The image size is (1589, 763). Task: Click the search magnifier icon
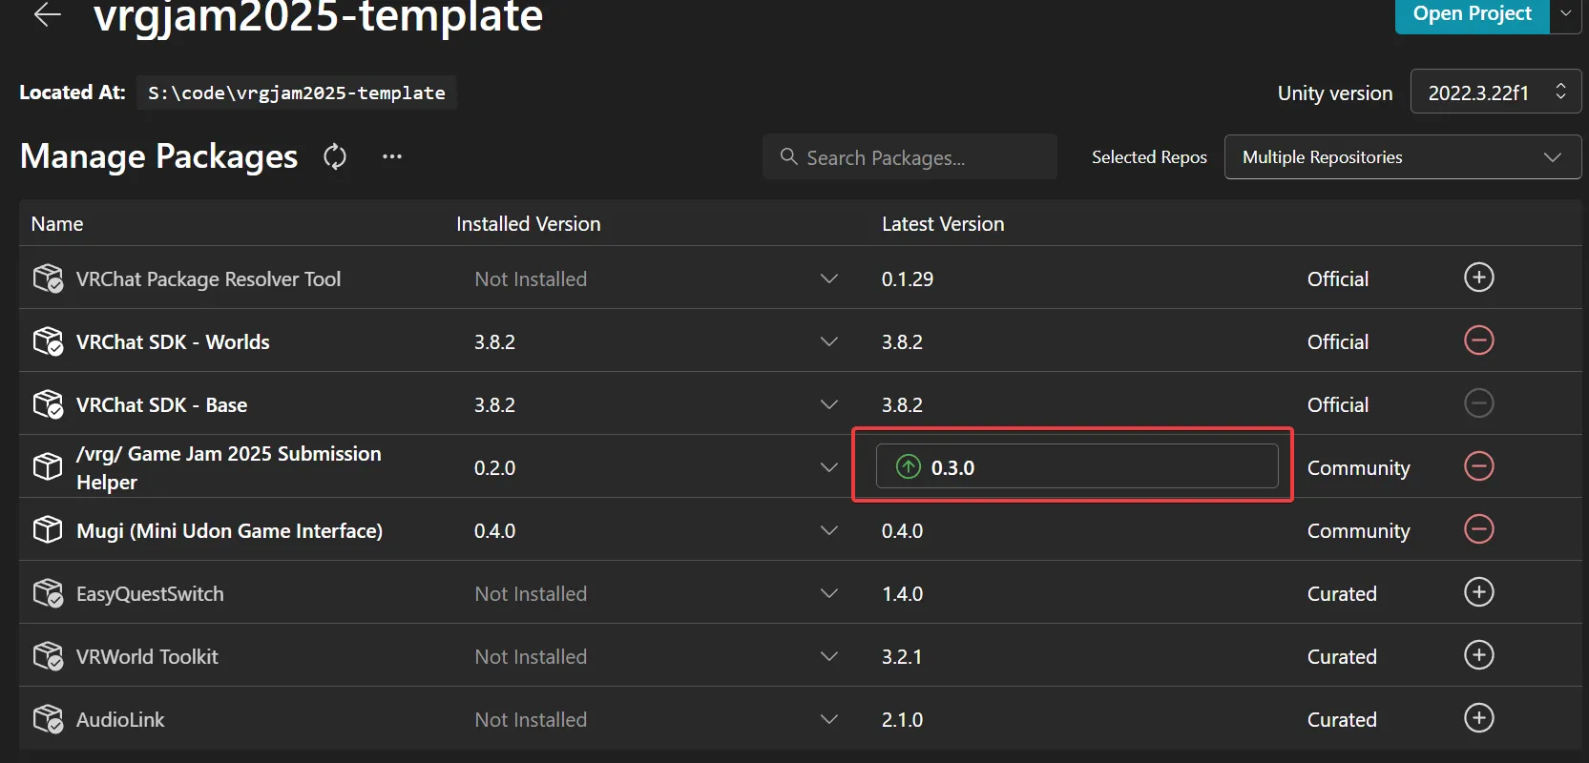tap(788, 156)
